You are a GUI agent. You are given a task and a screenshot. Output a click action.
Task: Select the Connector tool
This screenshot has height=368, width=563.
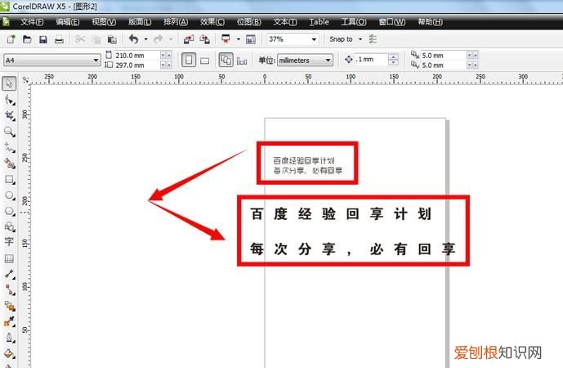click(x=9, y=289)
